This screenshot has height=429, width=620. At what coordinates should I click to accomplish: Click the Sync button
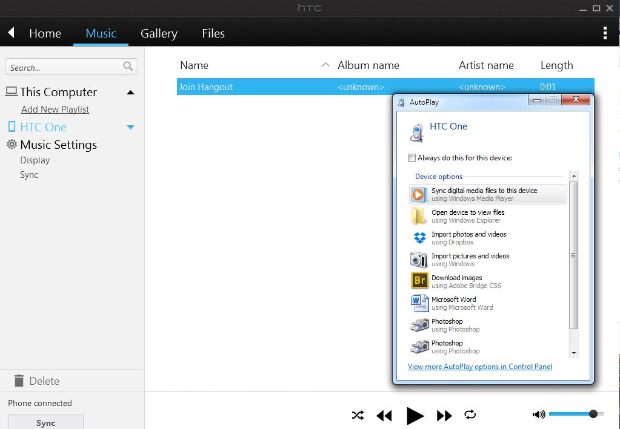45,422
